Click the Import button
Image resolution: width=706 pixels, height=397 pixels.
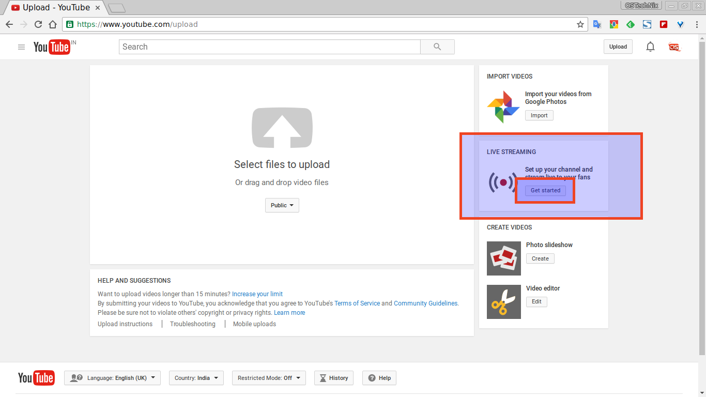point(539,115)
